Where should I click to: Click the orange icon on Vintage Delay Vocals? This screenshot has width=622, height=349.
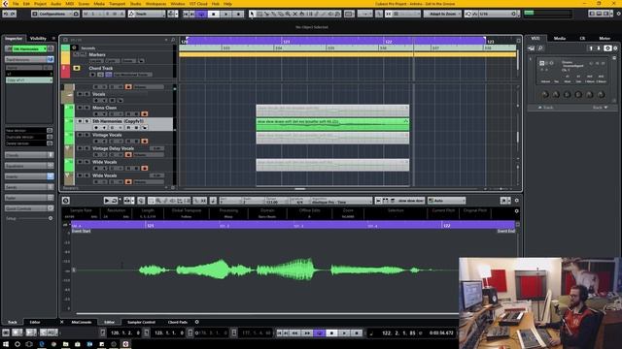128,155
